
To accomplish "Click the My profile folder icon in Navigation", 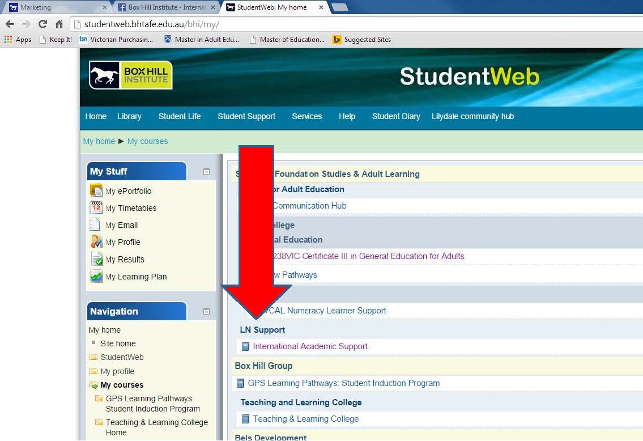I will (93, 371).
